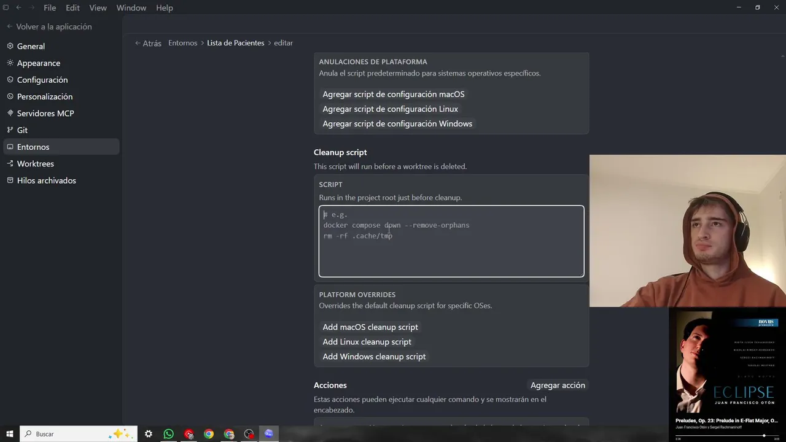Click Add macOS cleanup script
This screenshot has height=442, width=786.
point(370,327)
